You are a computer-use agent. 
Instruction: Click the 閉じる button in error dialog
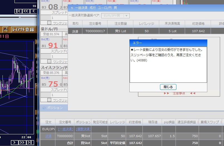[x=168, y=87]
